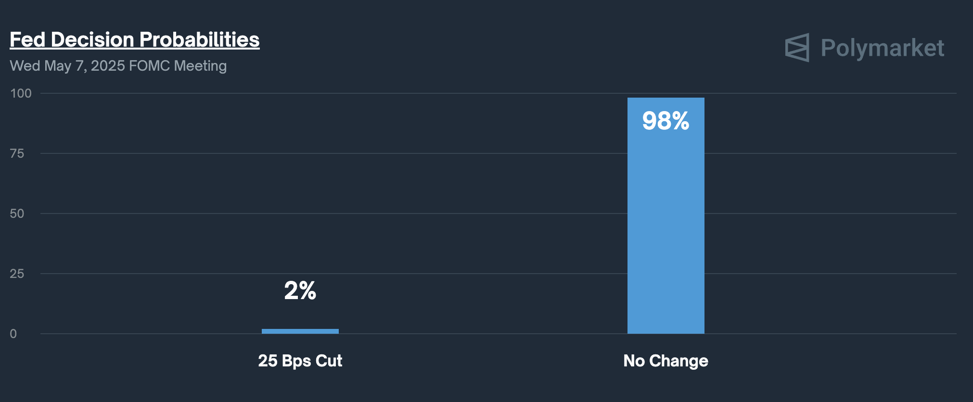
Task: Select the 25 Bps Cut axis label
Action: click(x=300, y=361)
